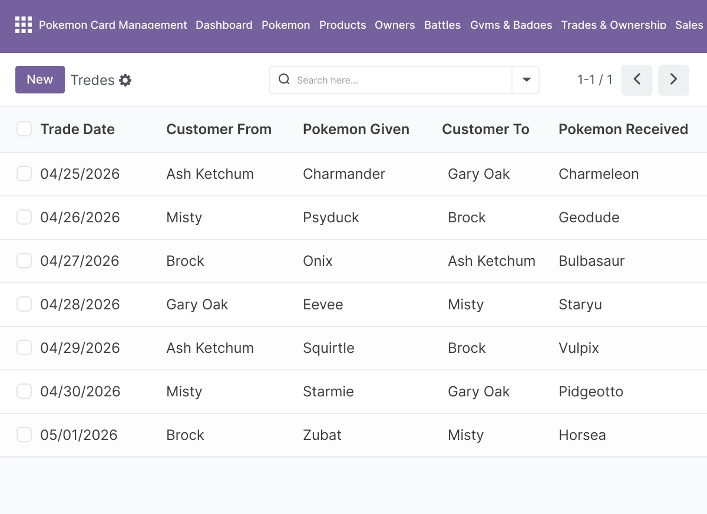Viewport: 707px width, 514px height.
Task: Click the gear icon next to Tredes
Action: point(125,81)
